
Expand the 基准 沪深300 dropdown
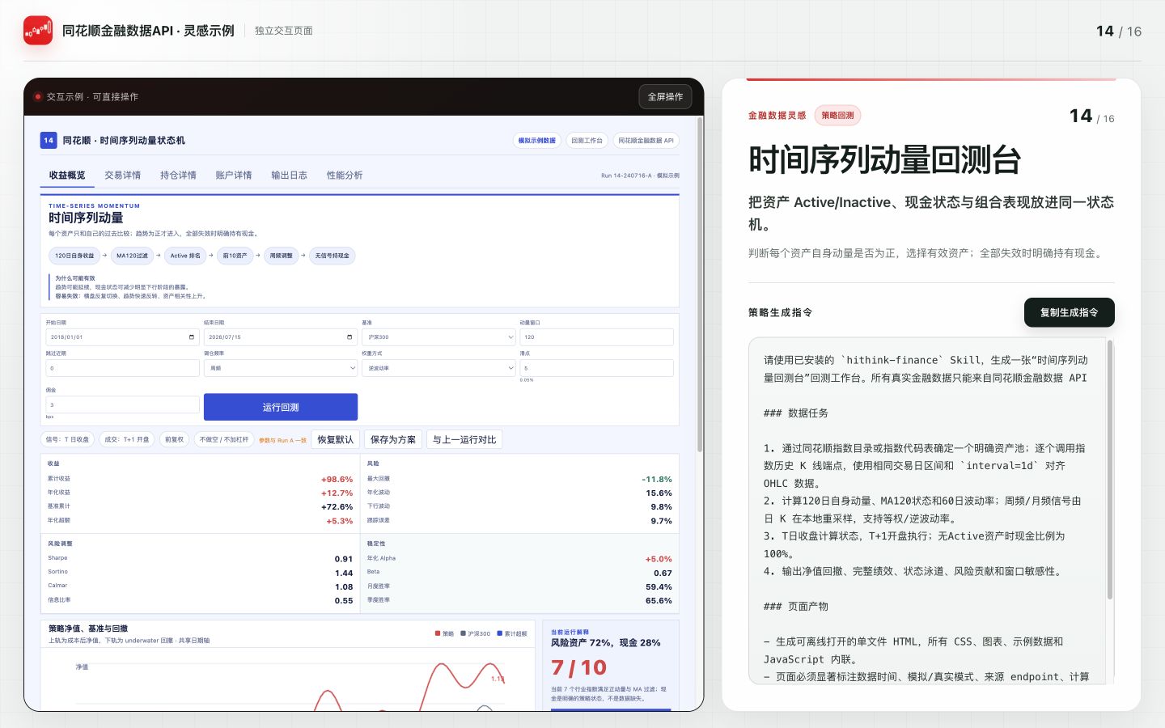(x=438, y=337)
